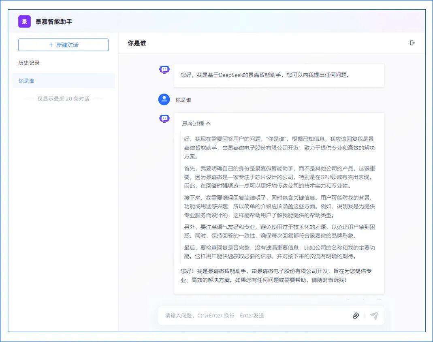Click the robot avatar beside the thinking reply
433x342 pixels.
tap(164, 119)
